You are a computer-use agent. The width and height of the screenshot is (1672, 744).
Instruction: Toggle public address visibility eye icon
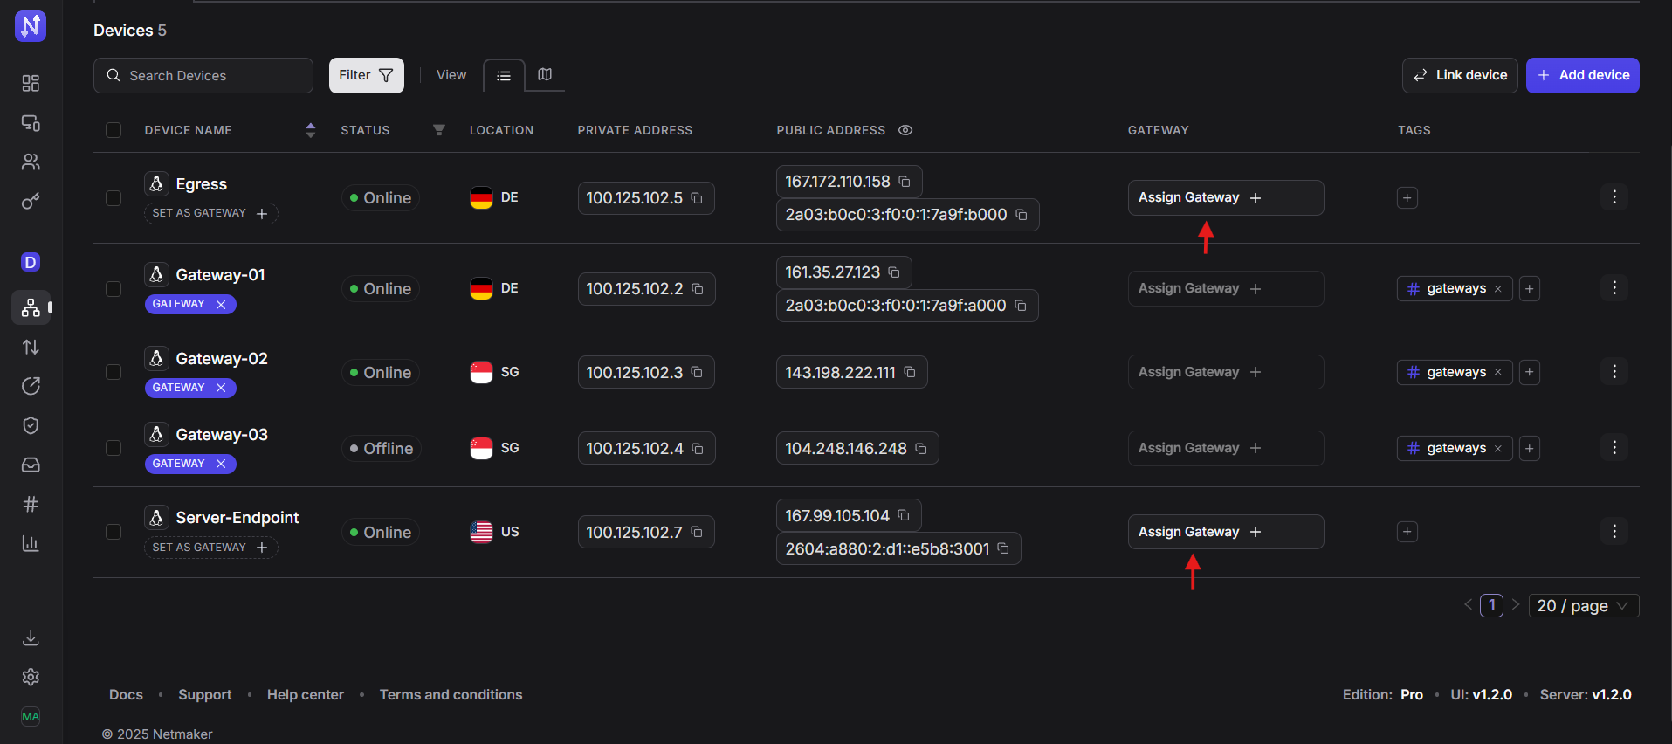pos(905,130)
